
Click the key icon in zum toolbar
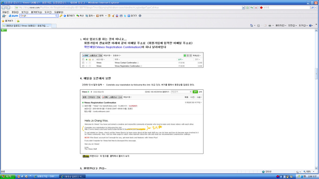point(61,16)
